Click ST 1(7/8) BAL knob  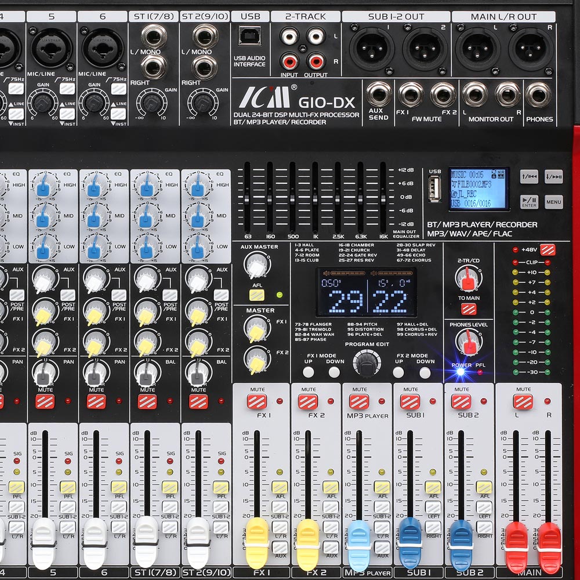click(x=147, y=373)
